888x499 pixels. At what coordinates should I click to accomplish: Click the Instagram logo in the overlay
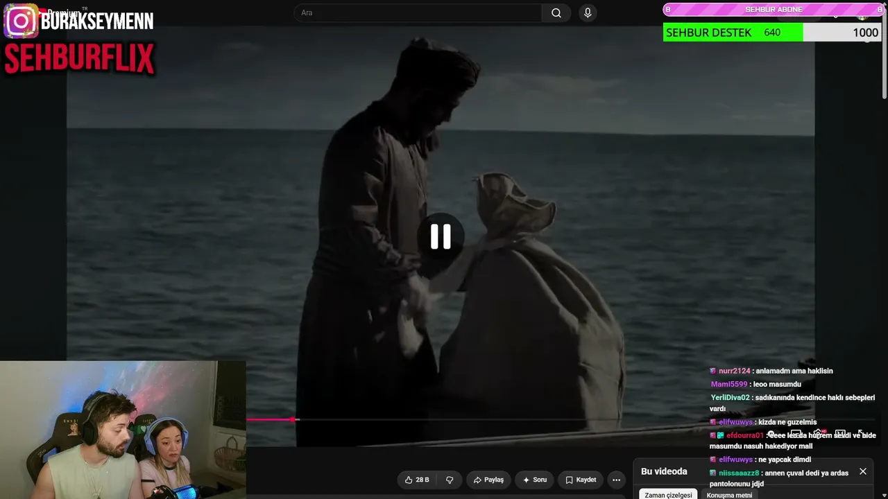[x=21, y=21]
